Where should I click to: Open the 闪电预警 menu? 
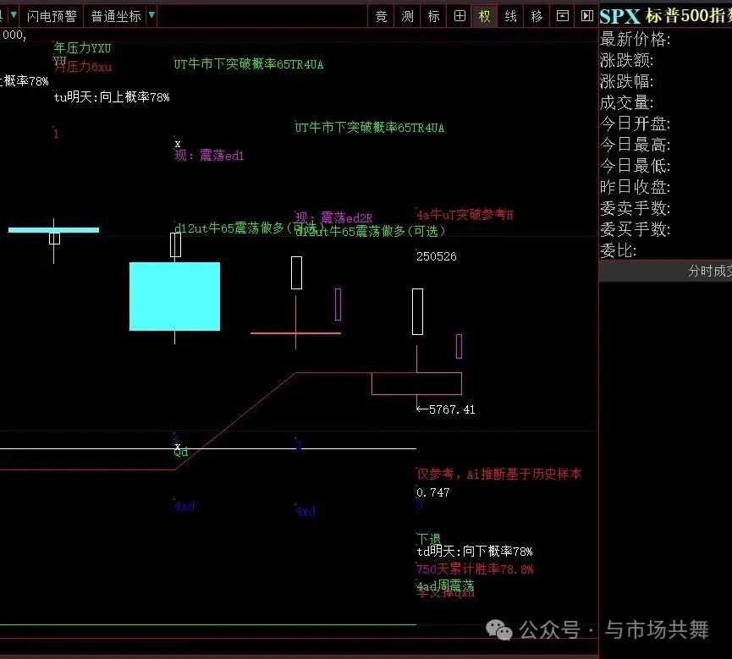52,16
